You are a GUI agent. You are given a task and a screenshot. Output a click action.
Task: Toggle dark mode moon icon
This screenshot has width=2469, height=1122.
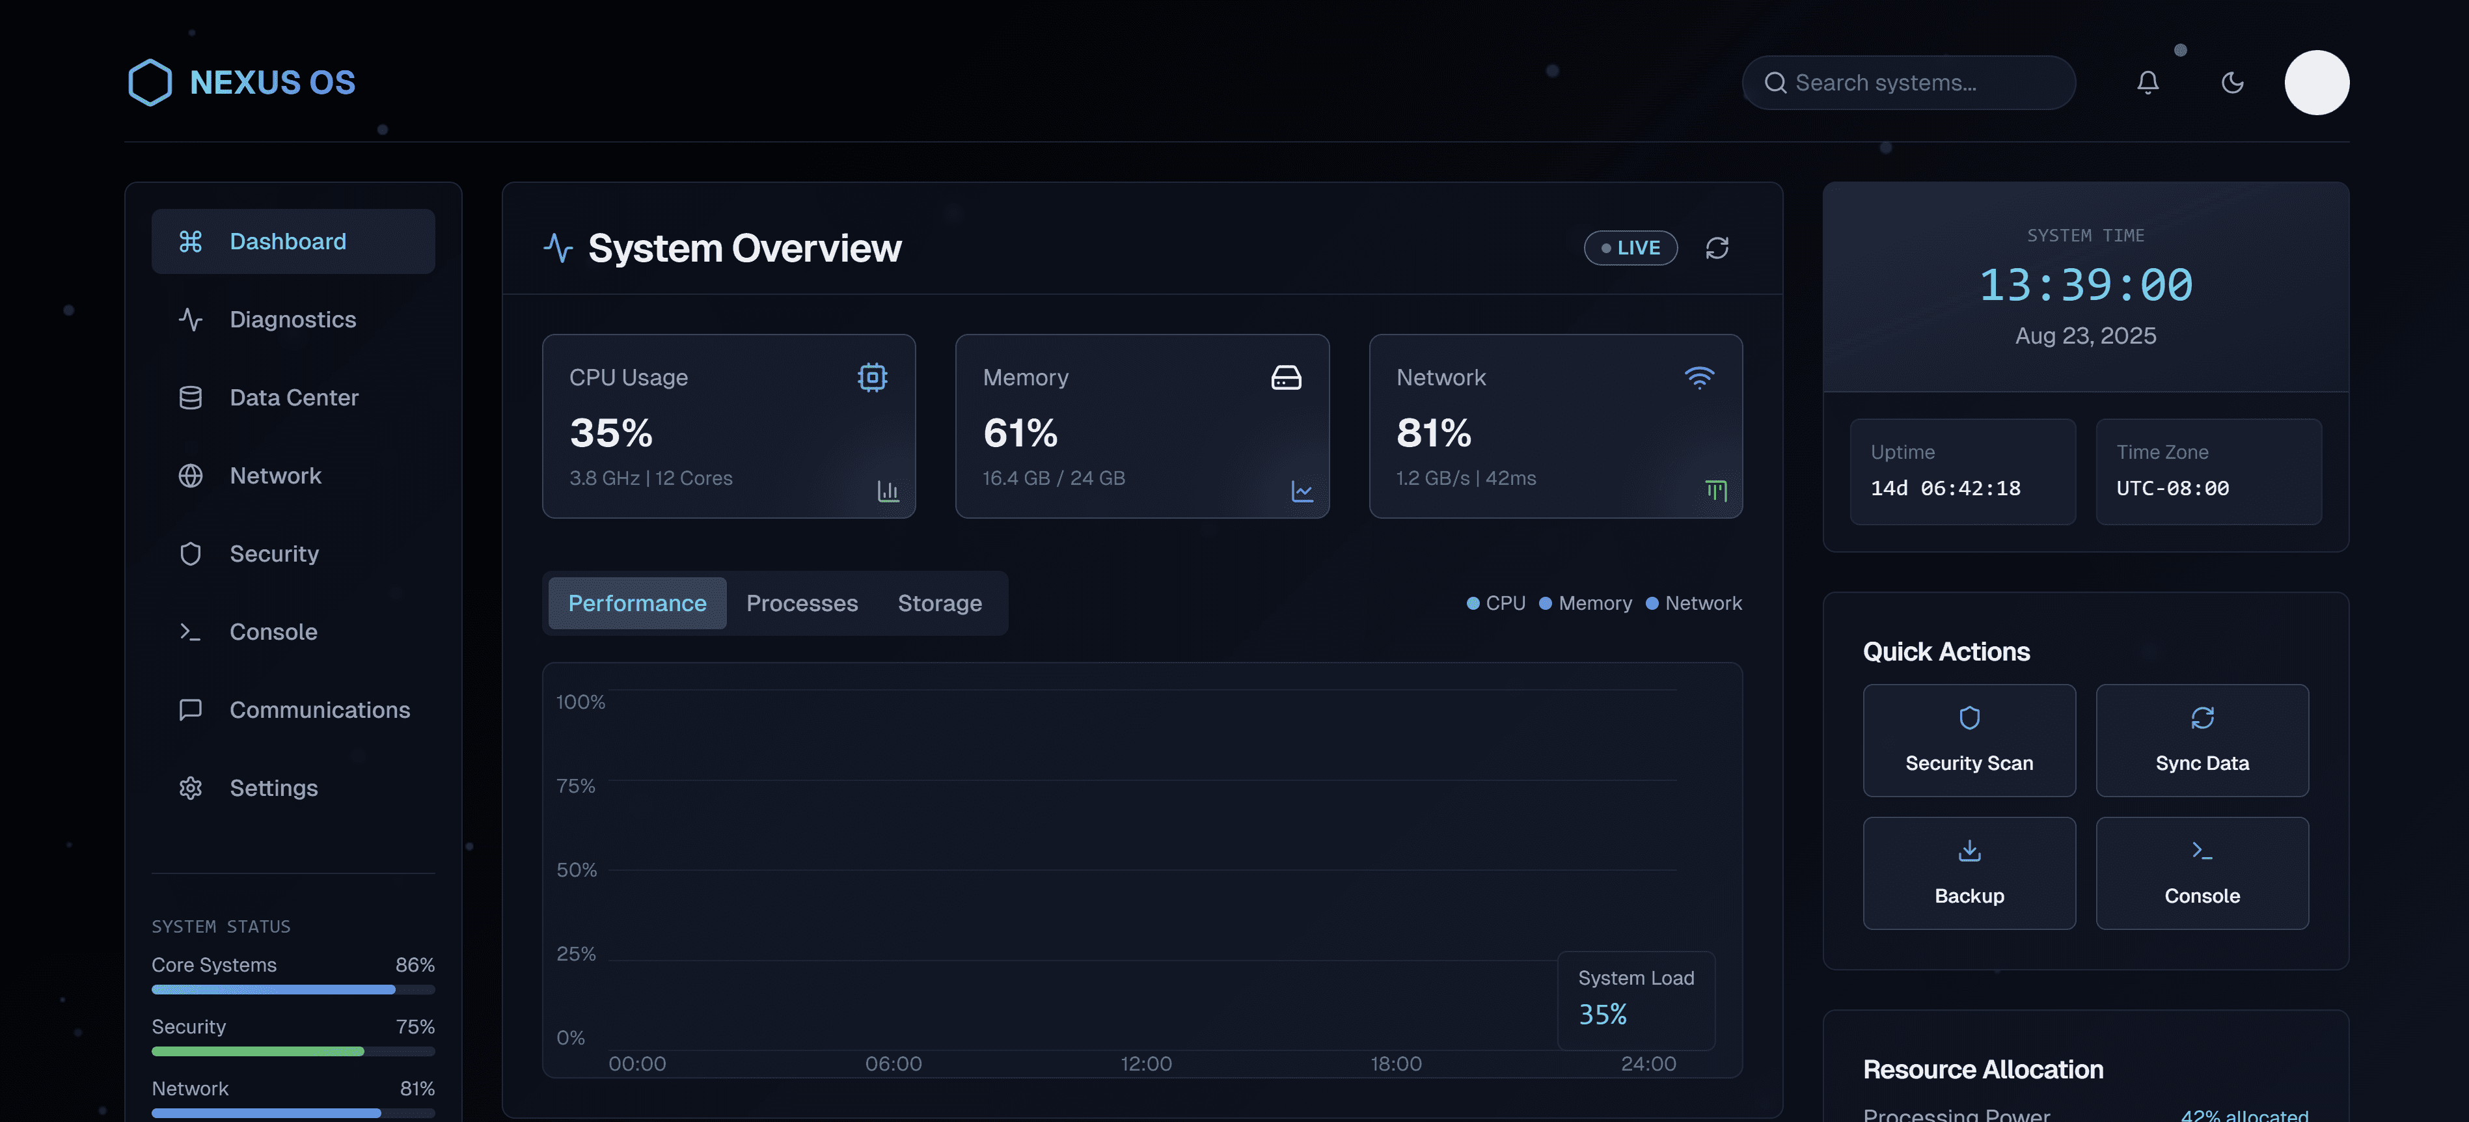[2231, 83]
